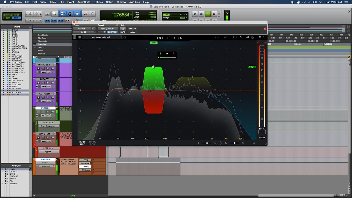Open the Setup menu
The height and width of the screenshot is (198, 352).
coord(109,2)
